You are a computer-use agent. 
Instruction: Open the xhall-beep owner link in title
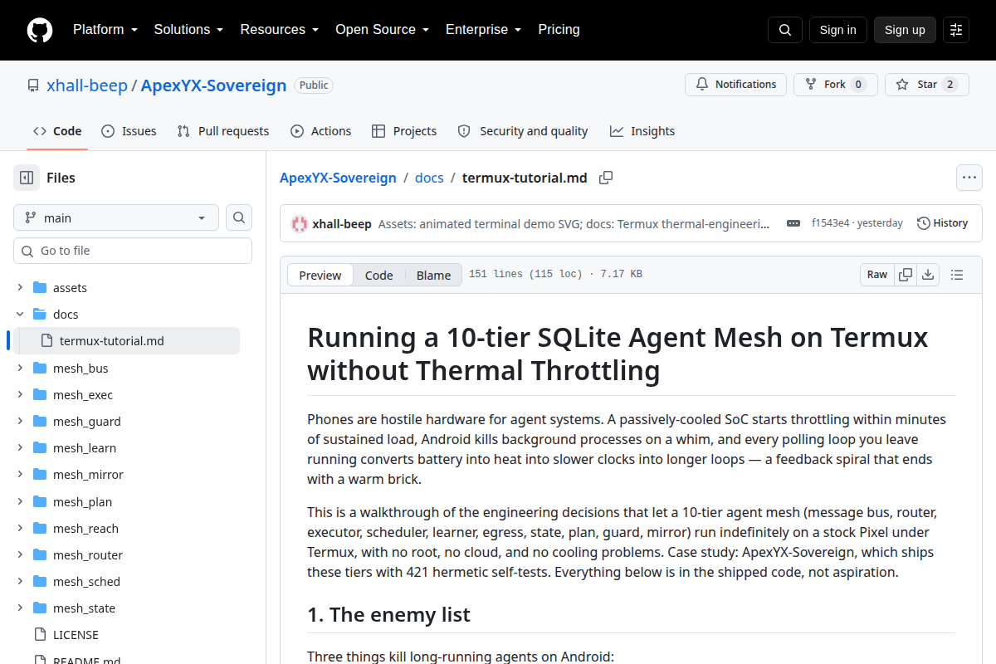[87, 85]
